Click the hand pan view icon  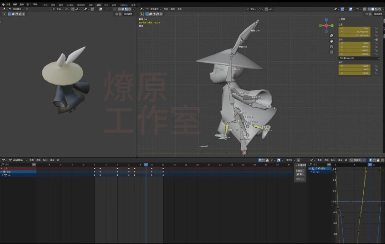[331, 41]
